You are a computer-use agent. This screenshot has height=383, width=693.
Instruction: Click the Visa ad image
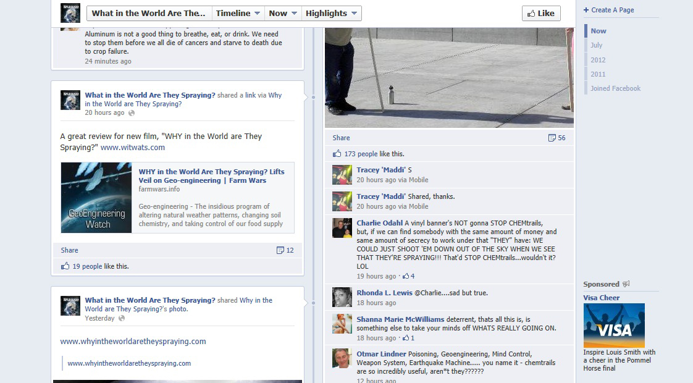click(614, 326)
